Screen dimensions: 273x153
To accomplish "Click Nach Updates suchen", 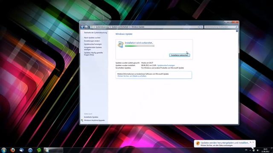I will (92, 38).
